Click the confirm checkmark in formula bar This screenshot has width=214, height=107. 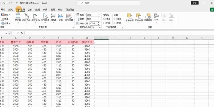pos(17,33)
